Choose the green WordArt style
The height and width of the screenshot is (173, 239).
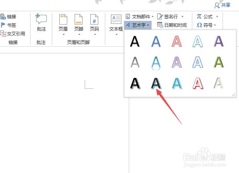tap(218, 62)
